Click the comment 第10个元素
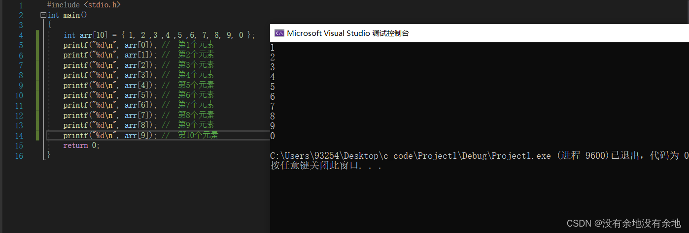689x233 pixels. 198,136
